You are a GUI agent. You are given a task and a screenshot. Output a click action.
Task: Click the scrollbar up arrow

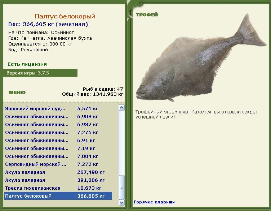[x=122, y=108]
